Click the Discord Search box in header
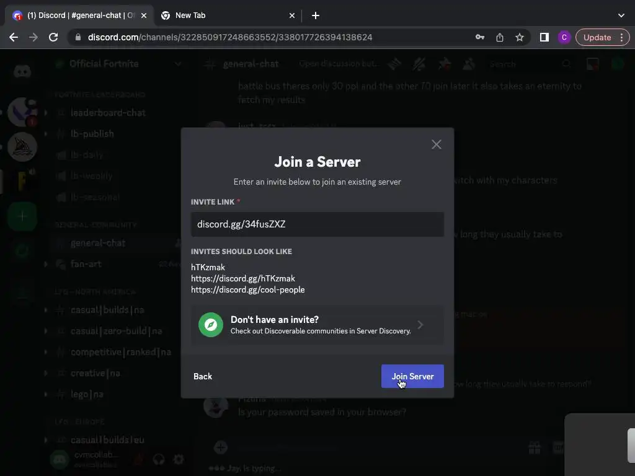This screenshot has width=635, height=476. coord(528,64)
